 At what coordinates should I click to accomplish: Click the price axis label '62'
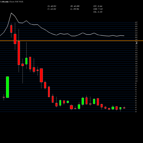[x=136, y=98]
